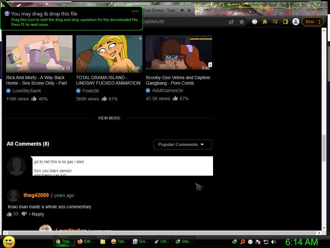Click the drag & drop popup collapse bar
This screenshot has width=330, height=248.
tap(135, 12)
